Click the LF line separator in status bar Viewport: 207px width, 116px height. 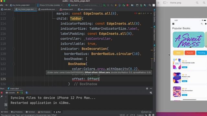(x=127, y=115)
